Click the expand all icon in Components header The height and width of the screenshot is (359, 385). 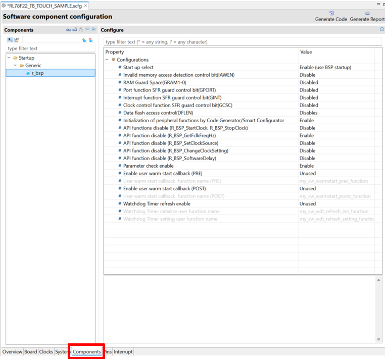(94, 30)
